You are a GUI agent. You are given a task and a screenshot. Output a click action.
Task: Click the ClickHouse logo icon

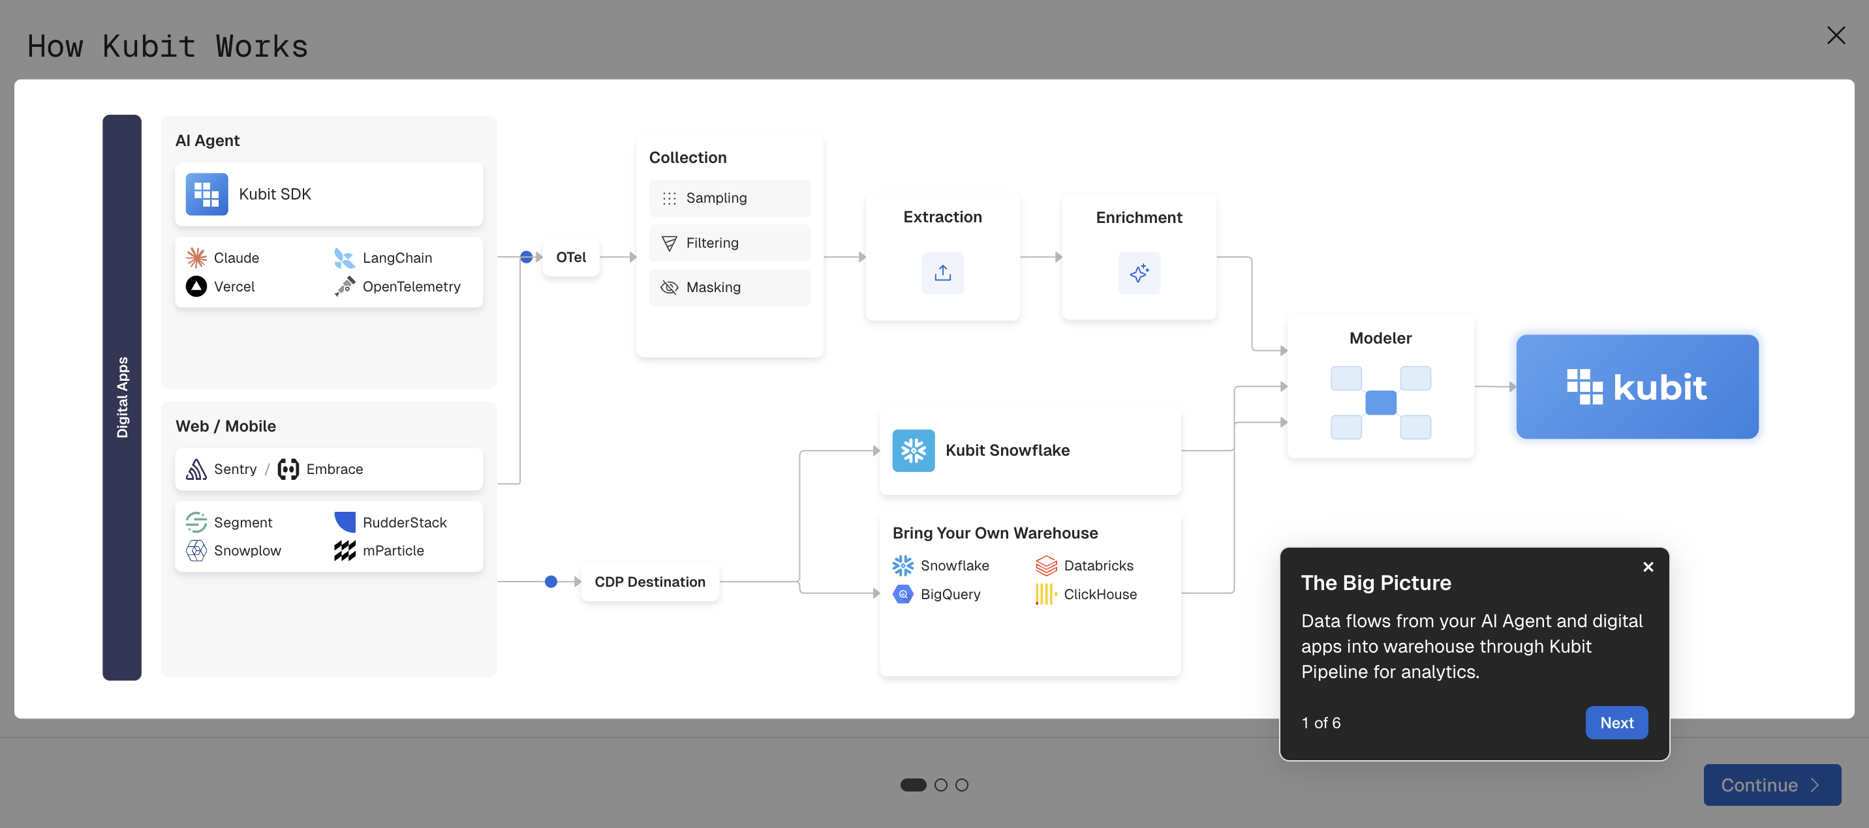tap(1046, 594)
